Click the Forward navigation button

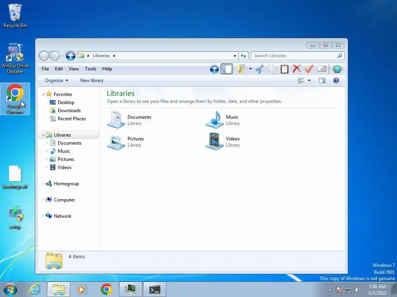[x=55, y=56]
